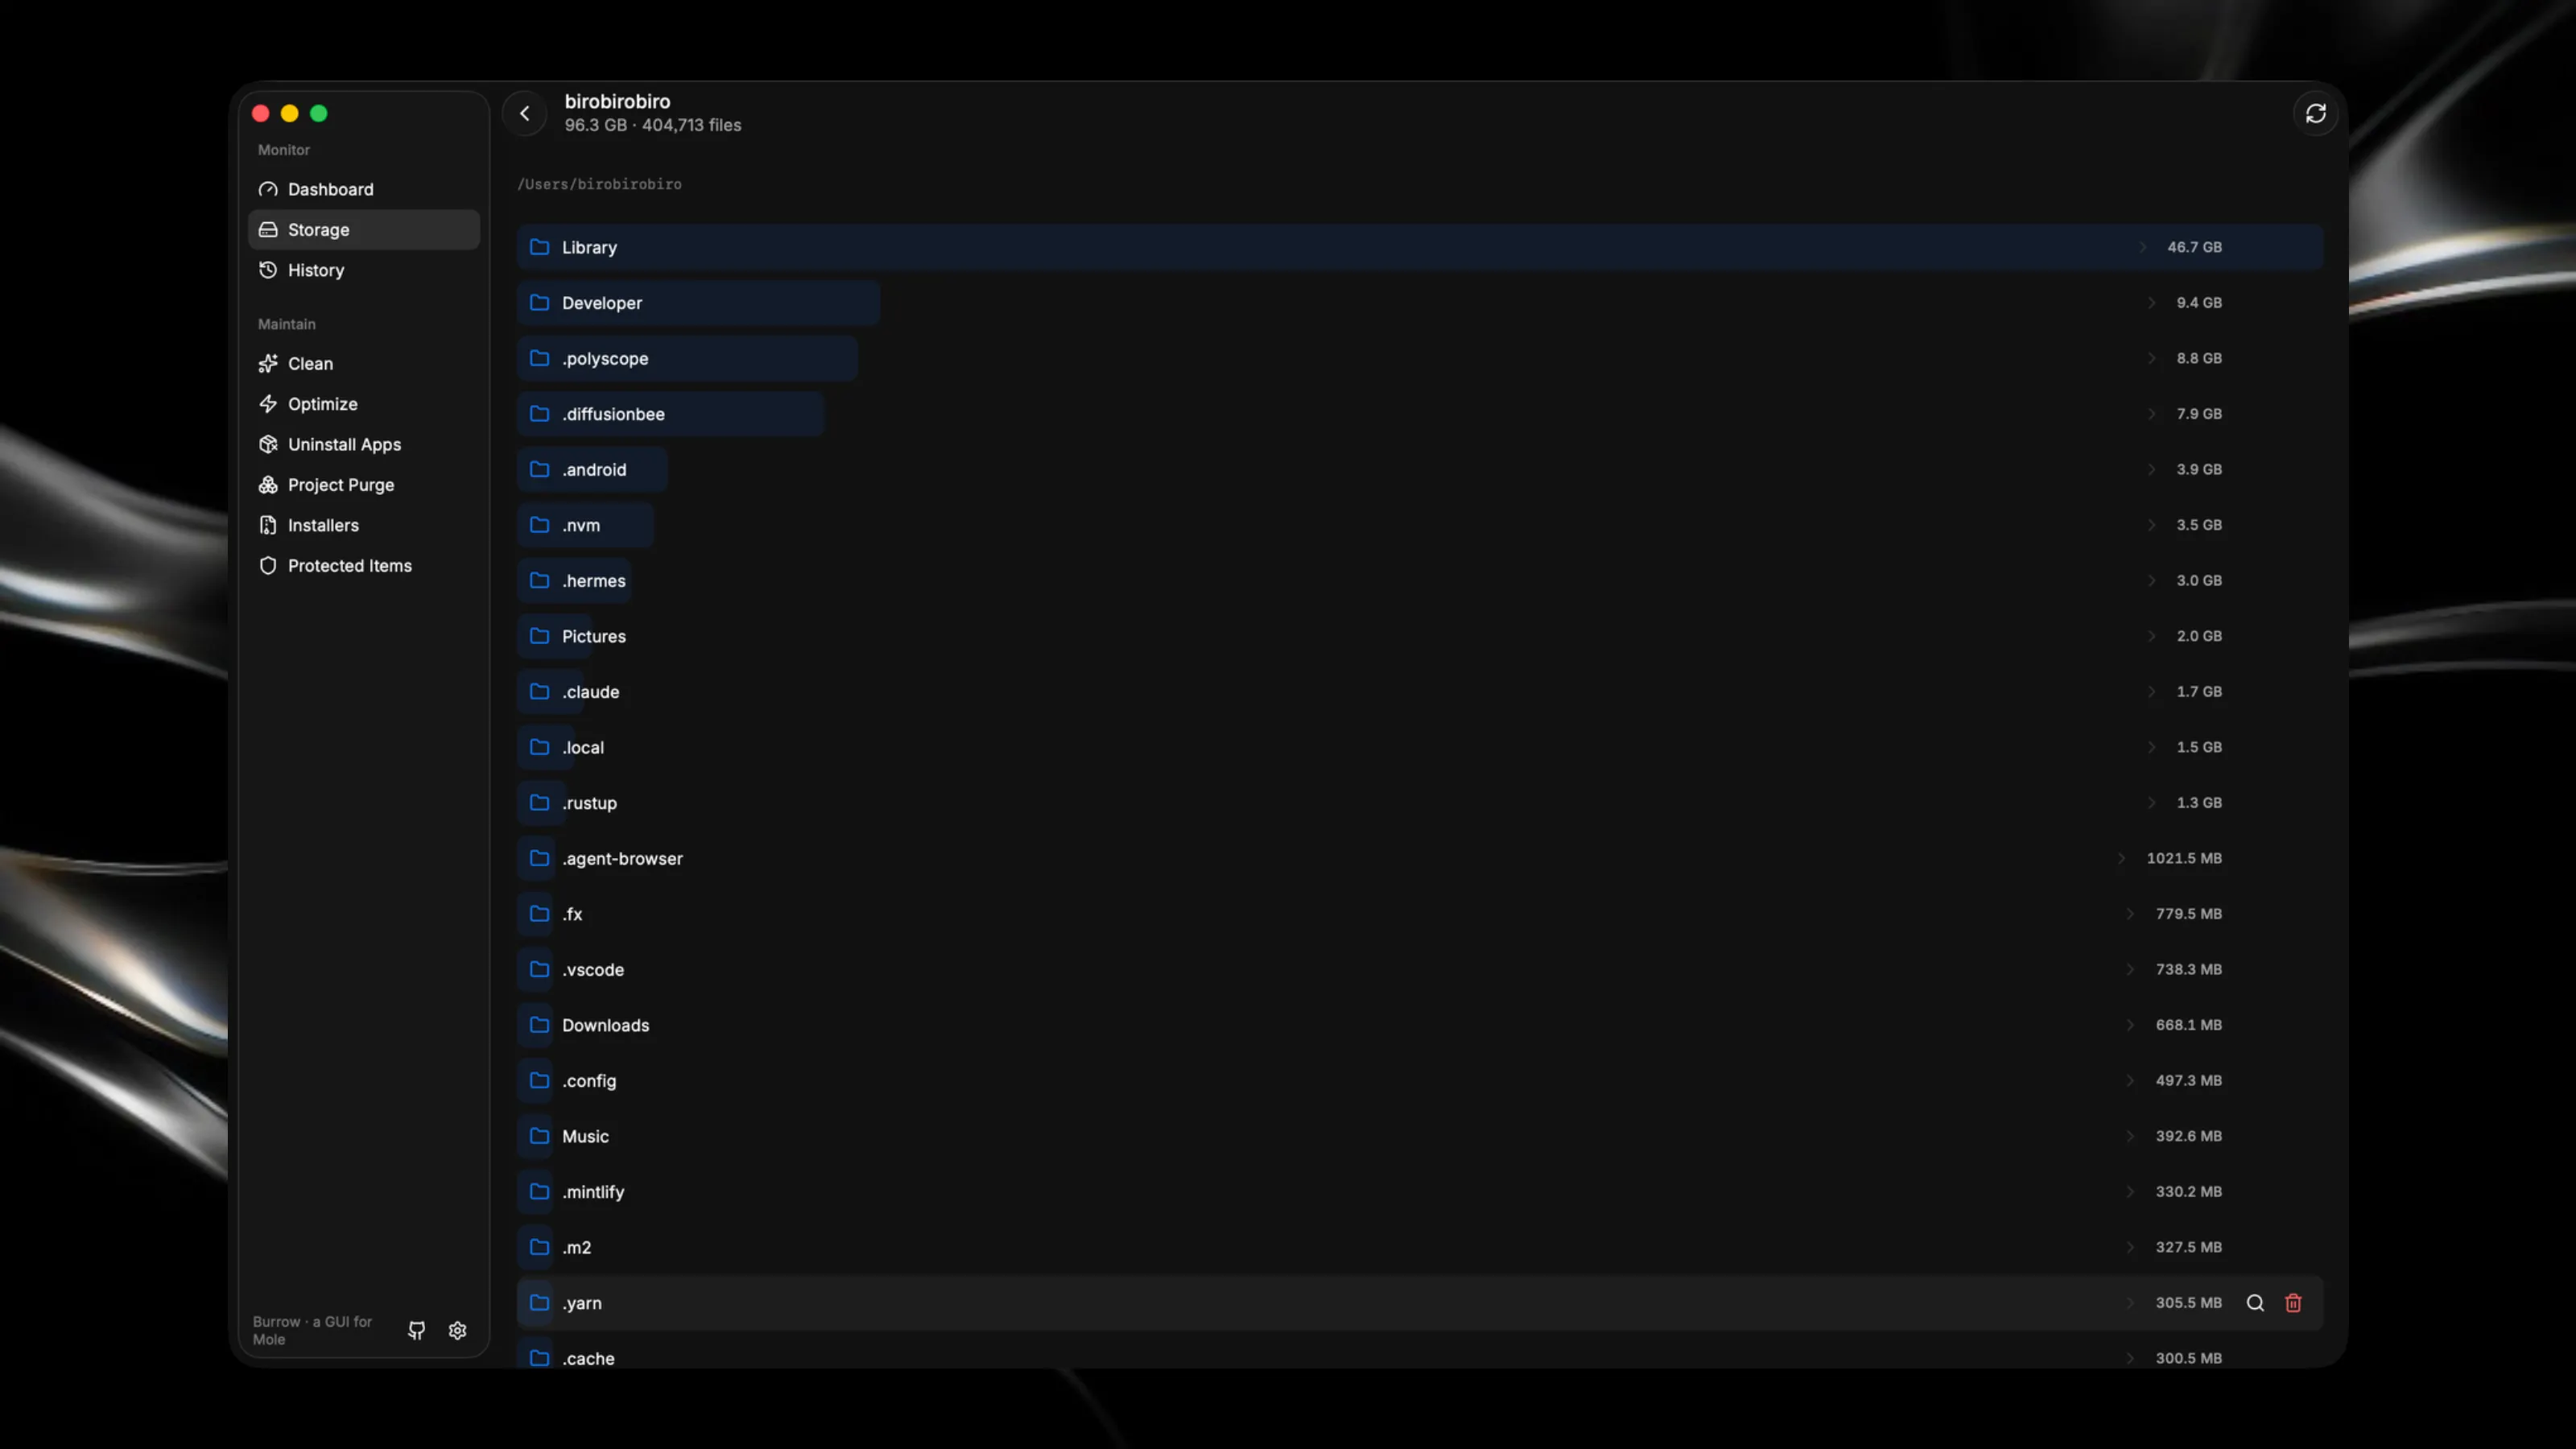Expand .nvm via its chevron
Image resolution: width=2576 pixels, height=1449 pixels.
2152,525
